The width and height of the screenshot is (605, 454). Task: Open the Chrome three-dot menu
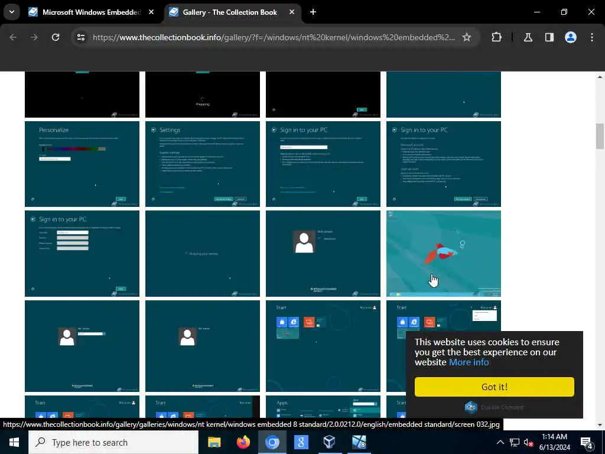(x=592, y=37)
